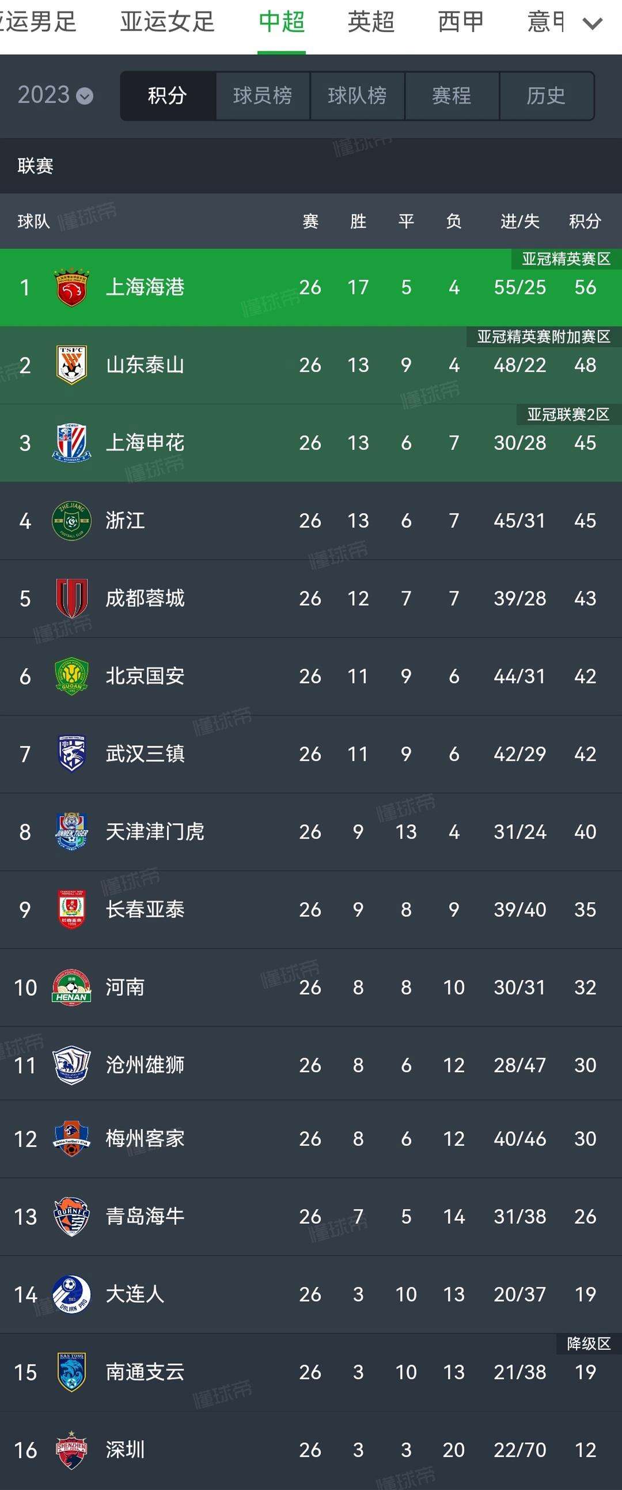This screenshot has height=1490, width=622.
Task: Tap the Shenzhen (深圳) team crest
Action: pos(71,1450)
